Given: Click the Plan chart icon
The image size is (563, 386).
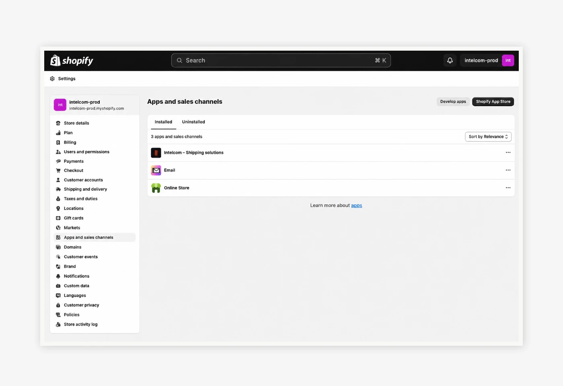Looking at the screenshot, I should click(x=58, y=133).
